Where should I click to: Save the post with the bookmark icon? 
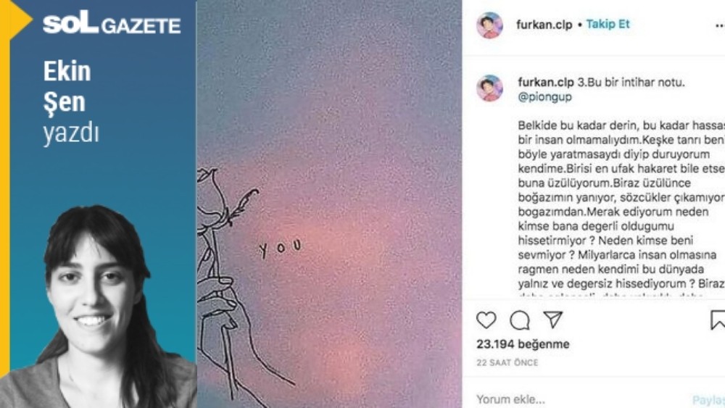pos(718,320)
